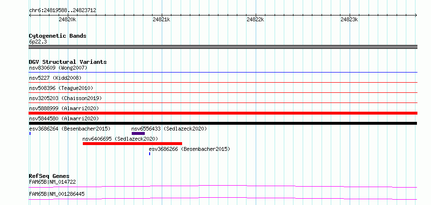Image resolution: width=431 pixels, height=205 pixels.
Task: Select variant label nsv5888999 (Almarri2020)
Action: [x=64, y=108]
